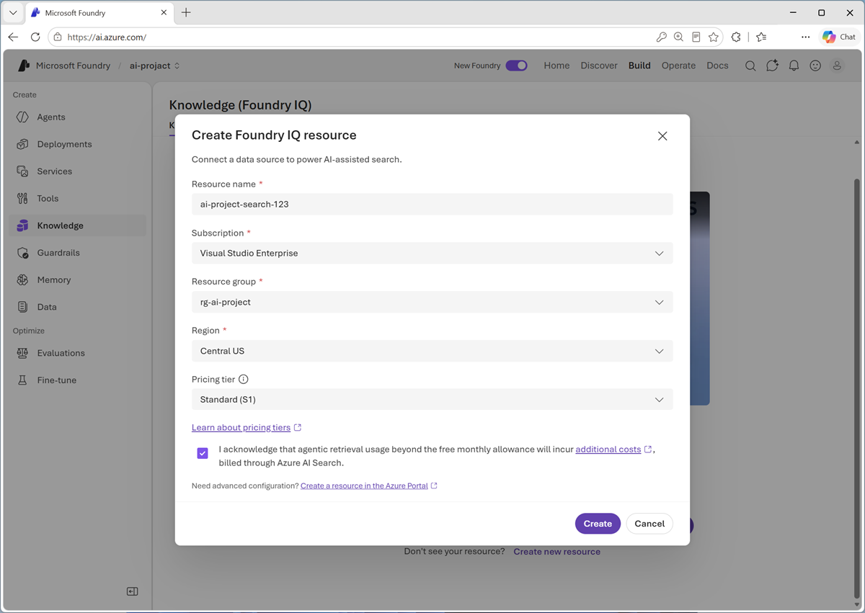Click browser back arrow
Viewport: 865px width, 613px height.
pos(13,37)
